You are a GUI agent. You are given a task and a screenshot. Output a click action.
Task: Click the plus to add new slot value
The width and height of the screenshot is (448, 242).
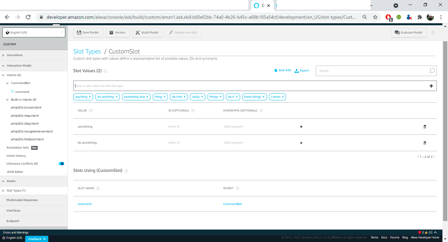click(431, 86)
